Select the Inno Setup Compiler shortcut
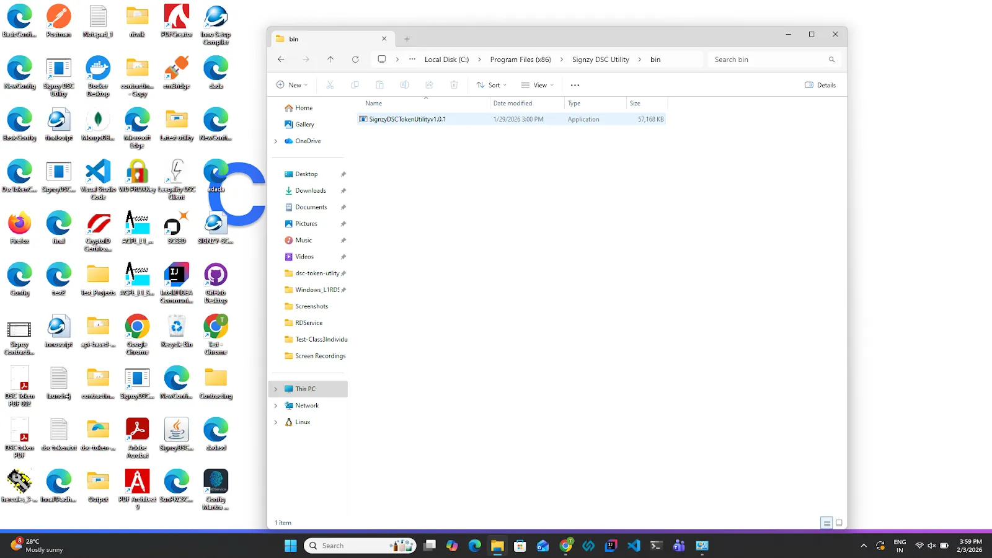This screenshot has width=992, height=558. click(x=216, y=25)
